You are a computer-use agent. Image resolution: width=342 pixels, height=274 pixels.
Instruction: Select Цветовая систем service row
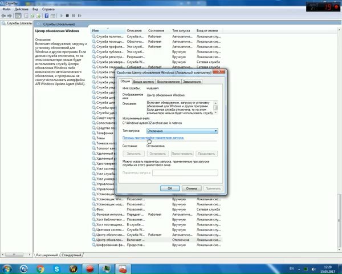[x=156, y=229]
